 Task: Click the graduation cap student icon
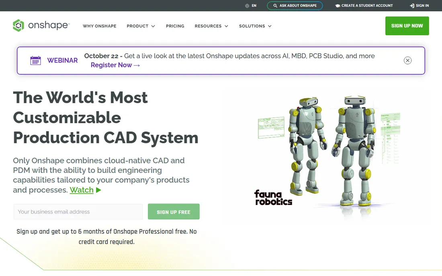click(x=338, y=6)
